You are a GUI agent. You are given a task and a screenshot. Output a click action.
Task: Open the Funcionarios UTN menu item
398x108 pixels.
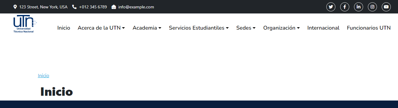click(x=369, y=28)
